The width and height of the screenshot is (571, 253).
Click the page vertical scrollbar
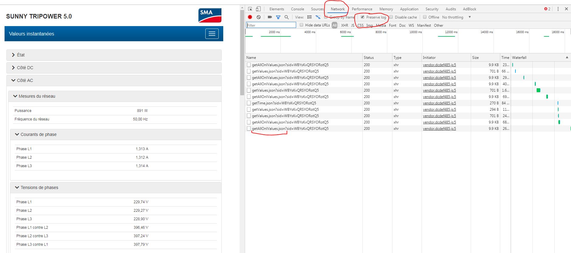(x=242, y=53)
